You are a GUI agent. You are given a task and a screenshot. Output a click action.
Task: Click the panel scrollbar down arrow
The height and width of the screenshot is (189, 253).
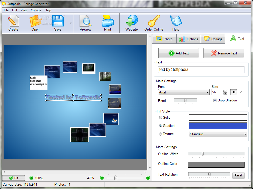coord(150,168)
